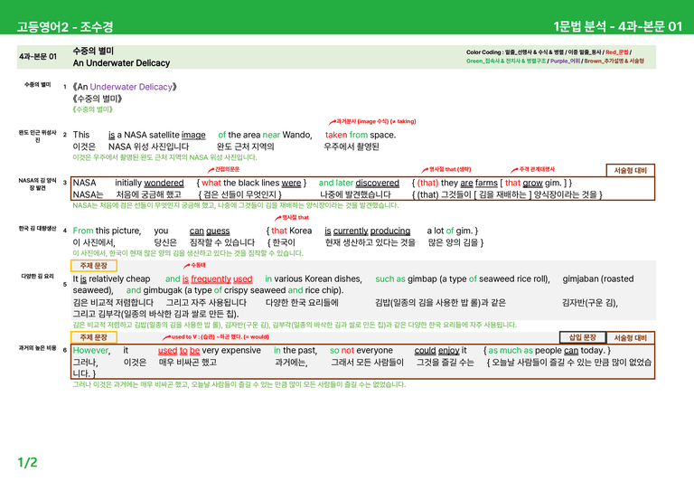Viewport: 694px width, 491px height.
Task: Click the 주제 문장 tag above 'However'
Action: 94,337
